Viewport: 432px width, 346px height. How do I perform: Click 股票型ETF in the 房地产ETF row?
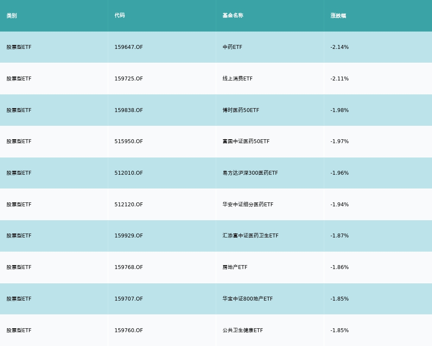[x=19, y=267]
